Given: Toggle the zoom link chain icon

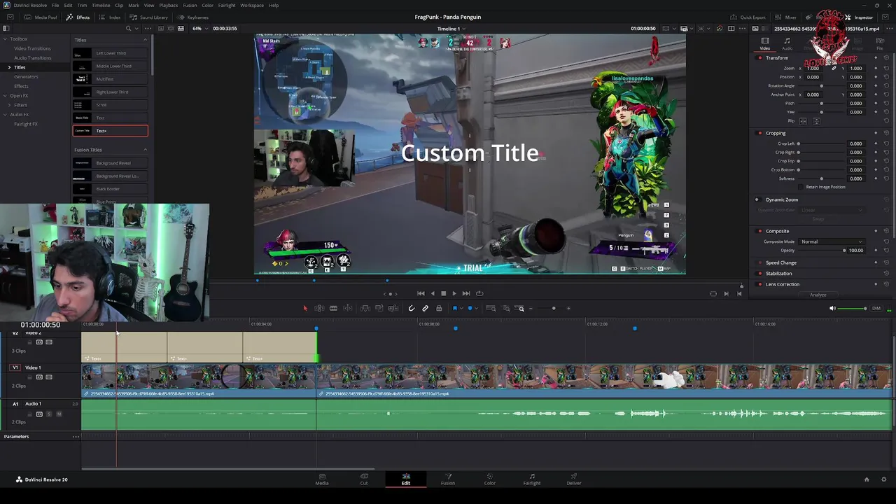Looking at the screenshot, I should pos(834,68).
